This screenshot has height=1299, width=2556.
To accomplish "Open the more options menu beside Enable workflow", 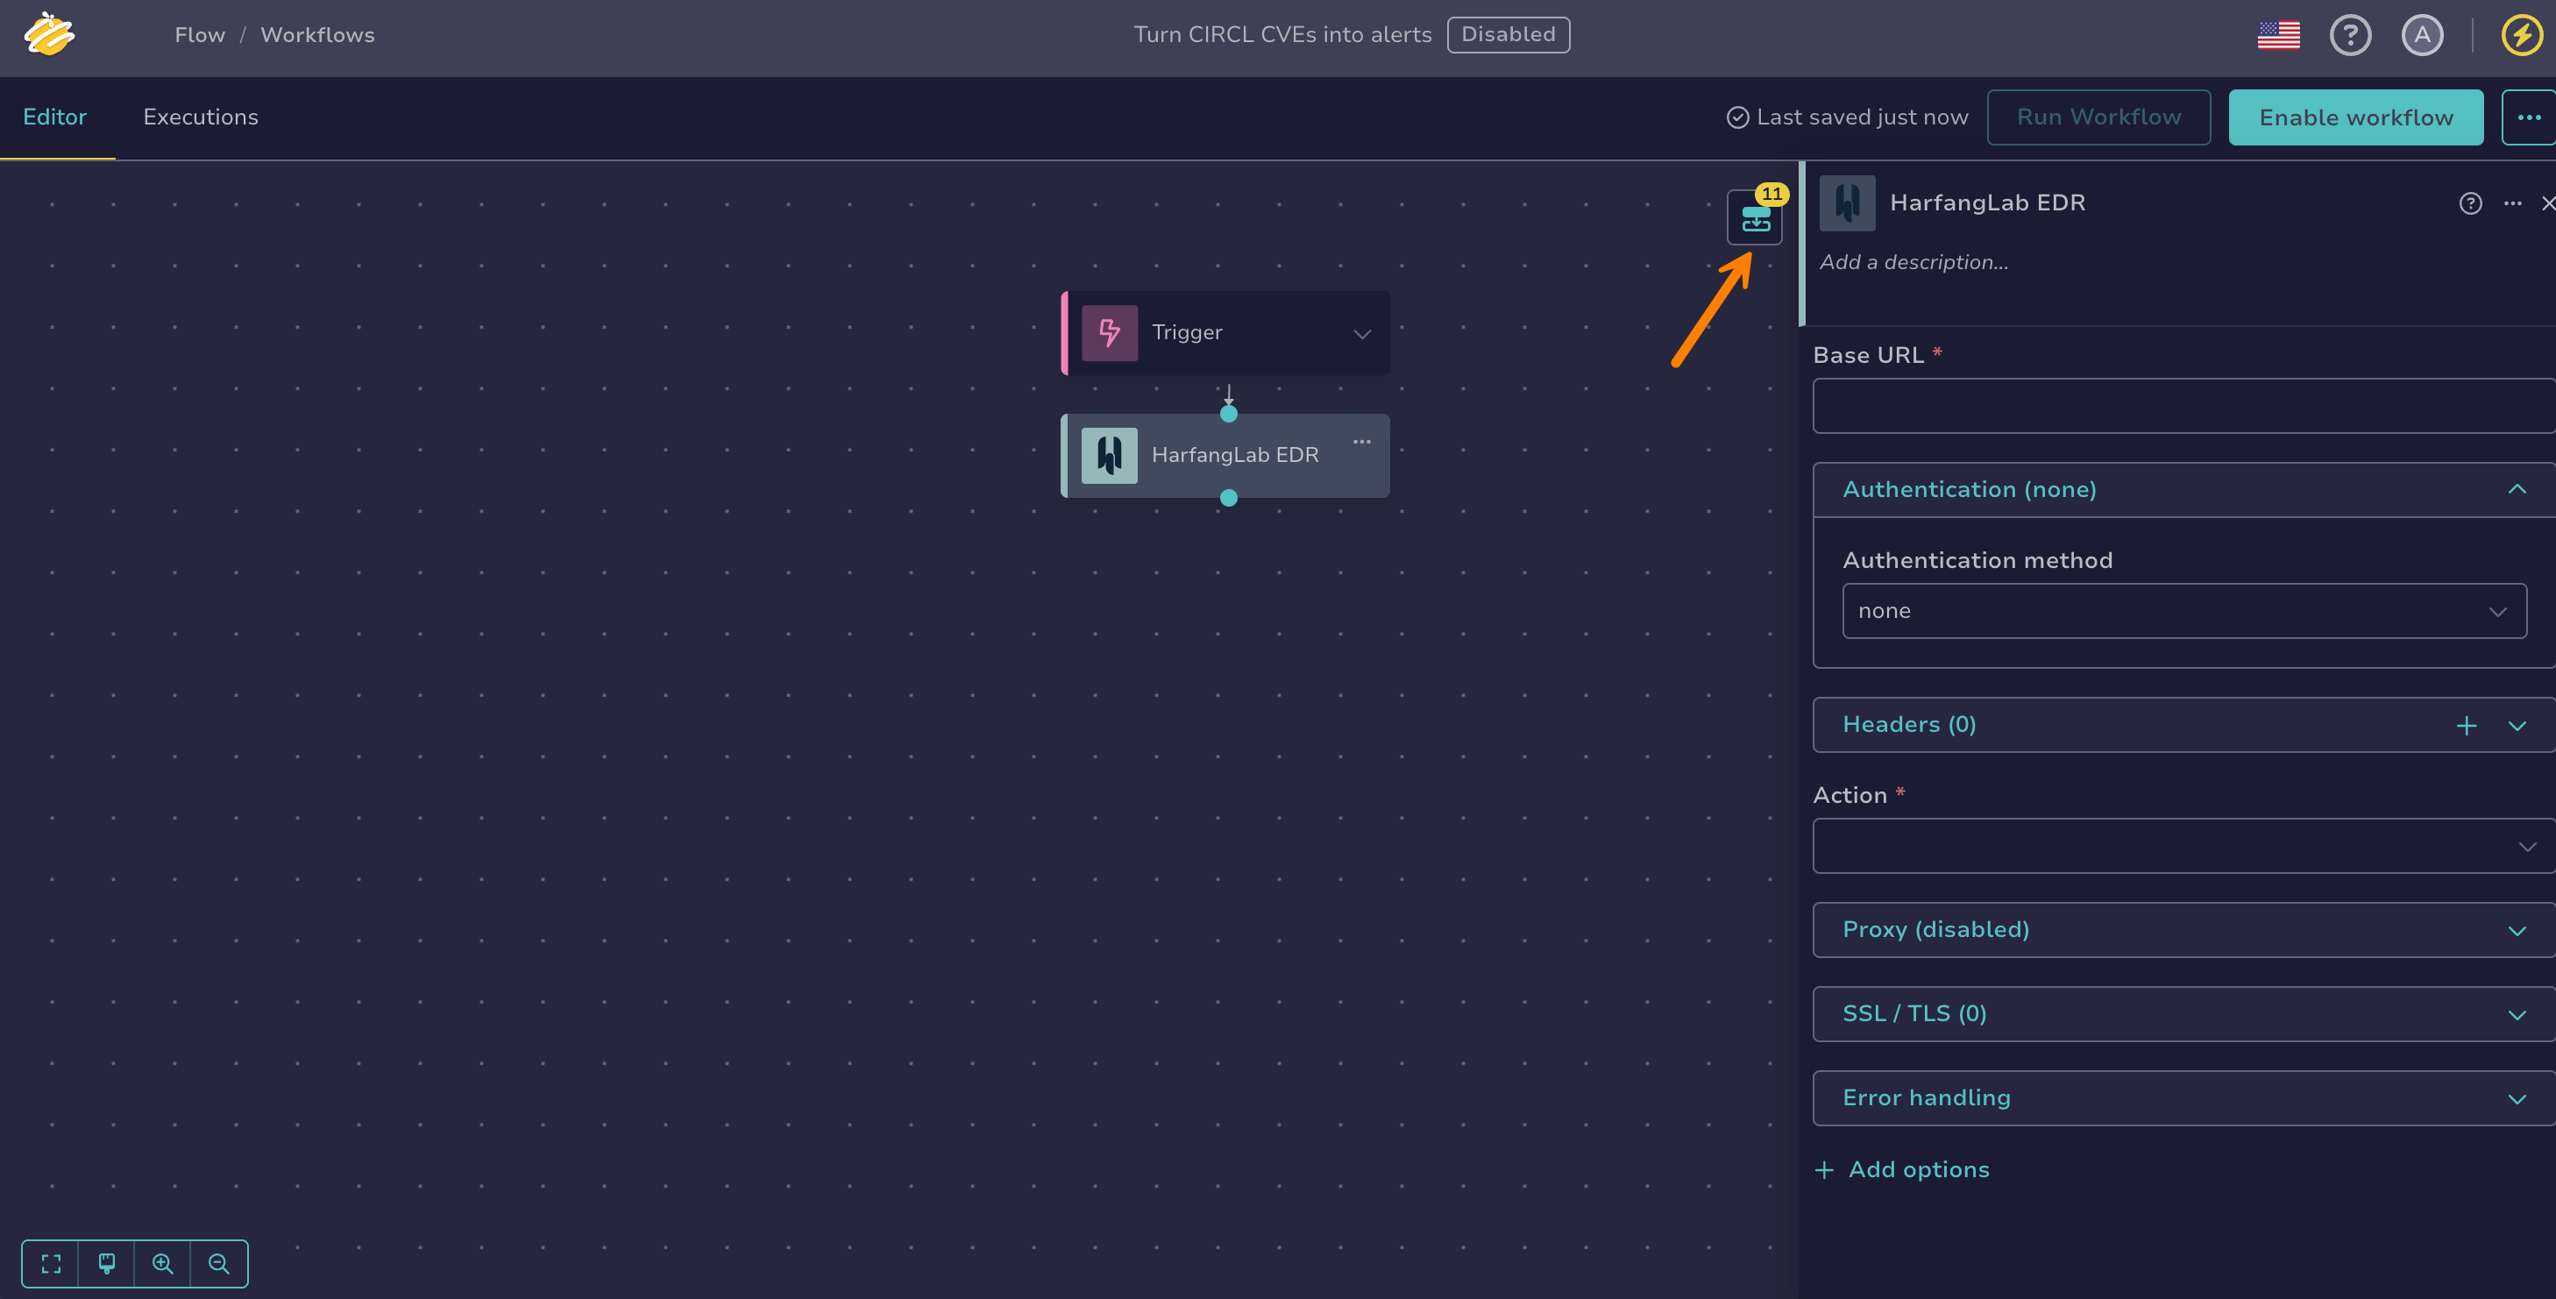I will pos(2528,117).
